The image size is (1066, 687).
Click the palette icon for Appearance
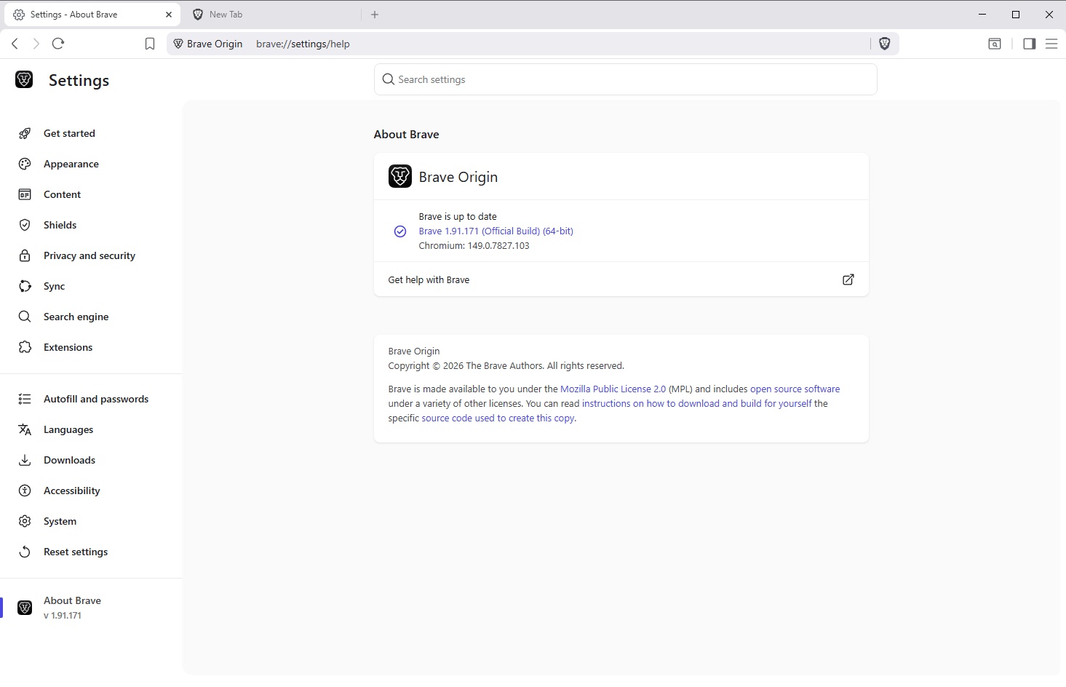point(25,164)
